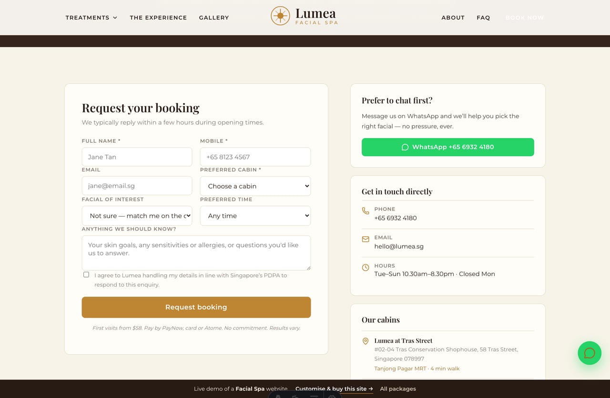Click Tanjong Pagar MRT · 4 min walk text
Screen dimensions: 610x398
(x=417, y=368)
